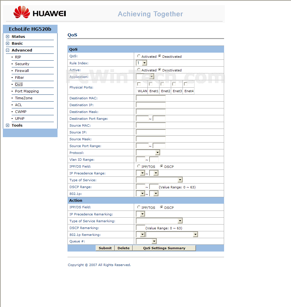
Task: Click Source Port Range end field
Action: [159, 146]
